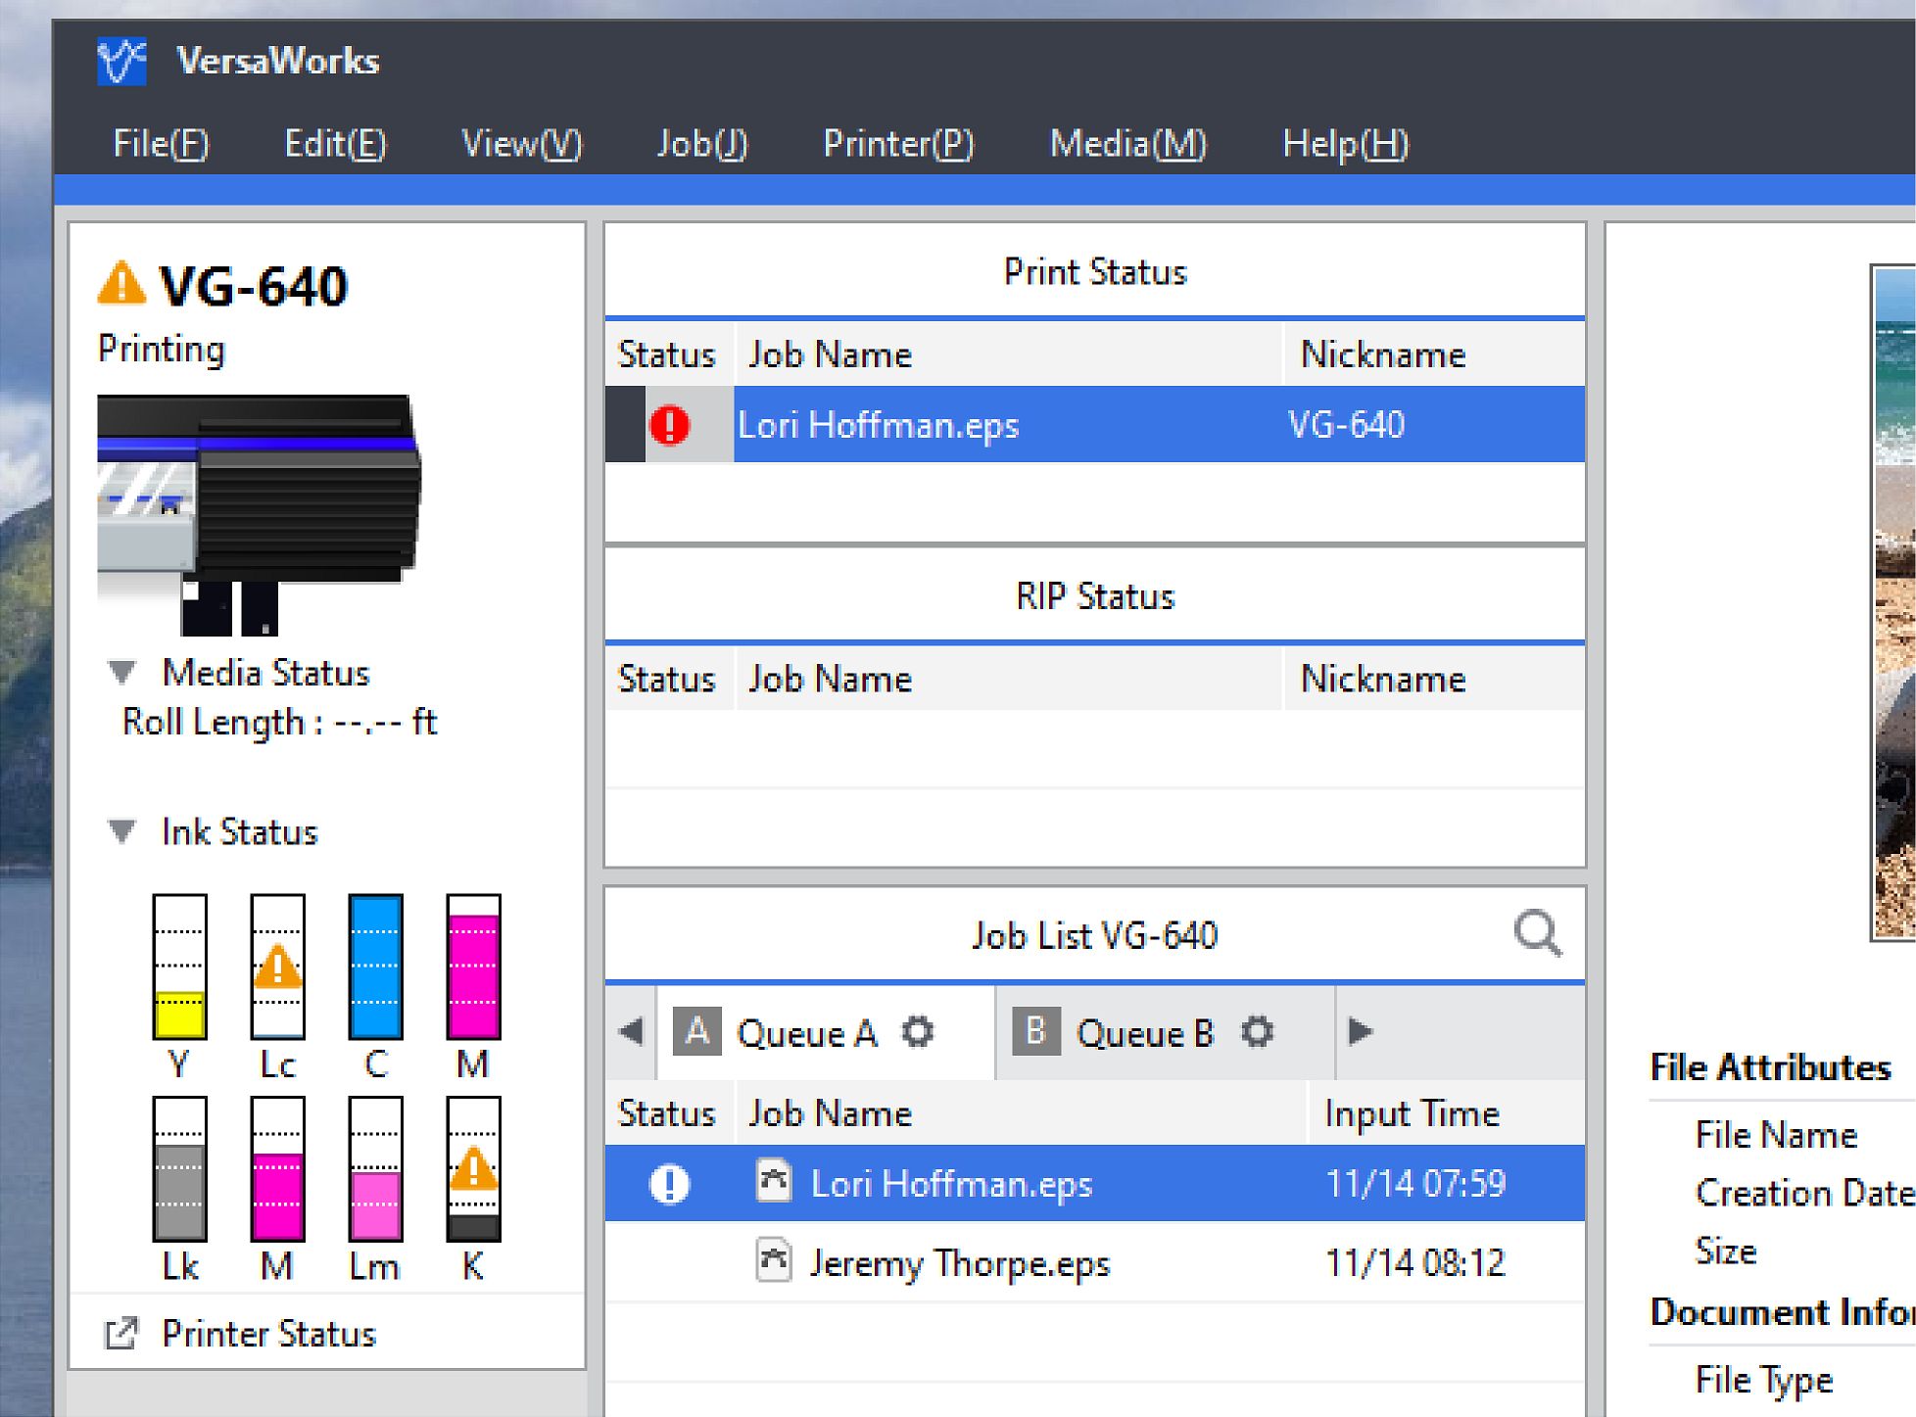Click the B folder icon on Queue B tab

(1036, 1031)
